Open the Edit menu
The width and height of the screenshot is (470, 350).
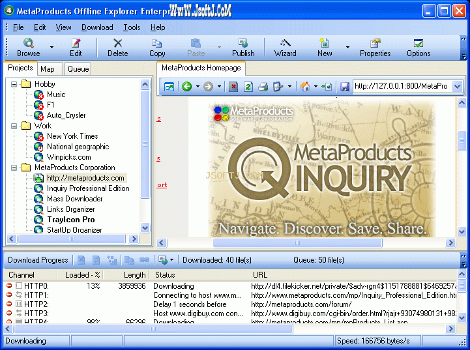pos(40,27)
